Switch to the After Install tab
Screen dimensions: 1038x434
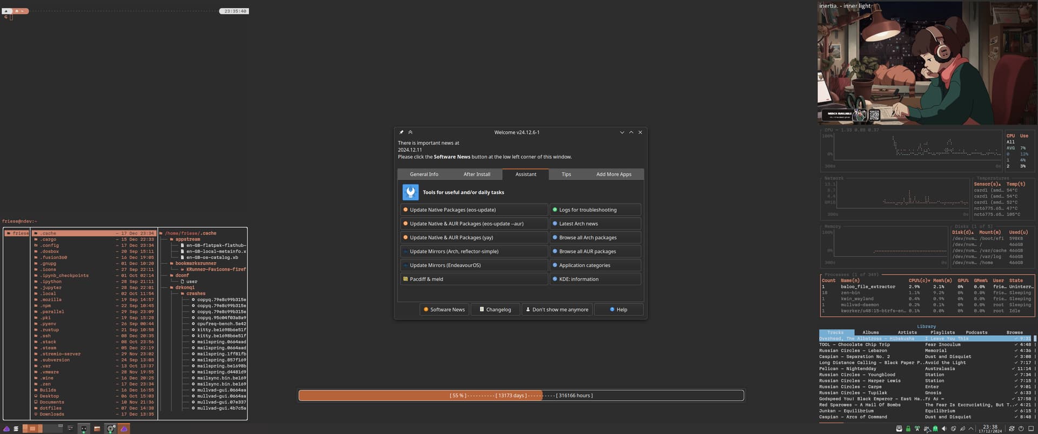pyautogui.click(x=477, y=174)
